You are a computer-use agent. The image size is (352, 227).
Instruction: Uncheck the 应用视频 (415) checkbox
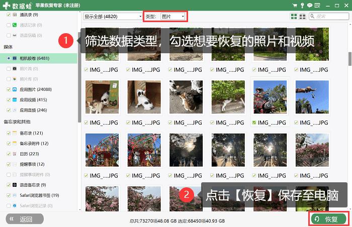click(x=9, y=99)
